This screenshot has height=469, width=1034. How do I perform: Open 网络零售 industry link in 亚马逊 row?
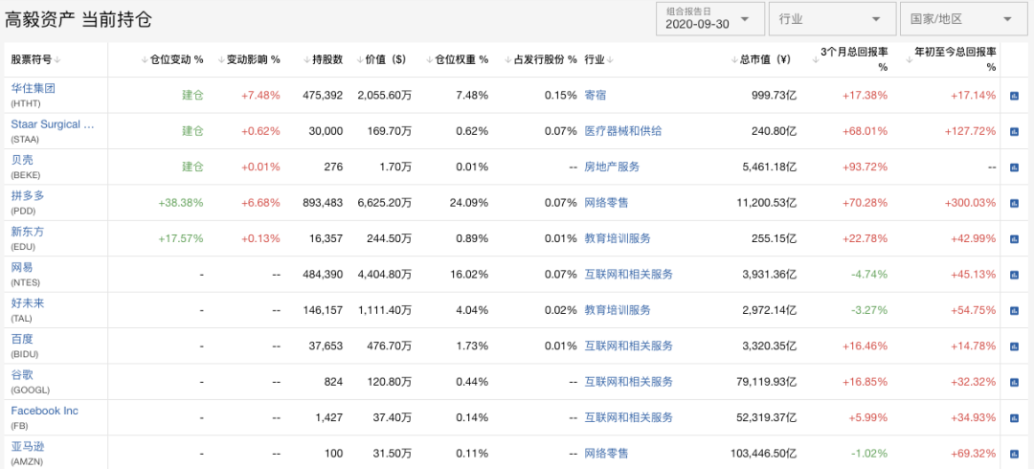pyautogui.click(x=607, y=454)
